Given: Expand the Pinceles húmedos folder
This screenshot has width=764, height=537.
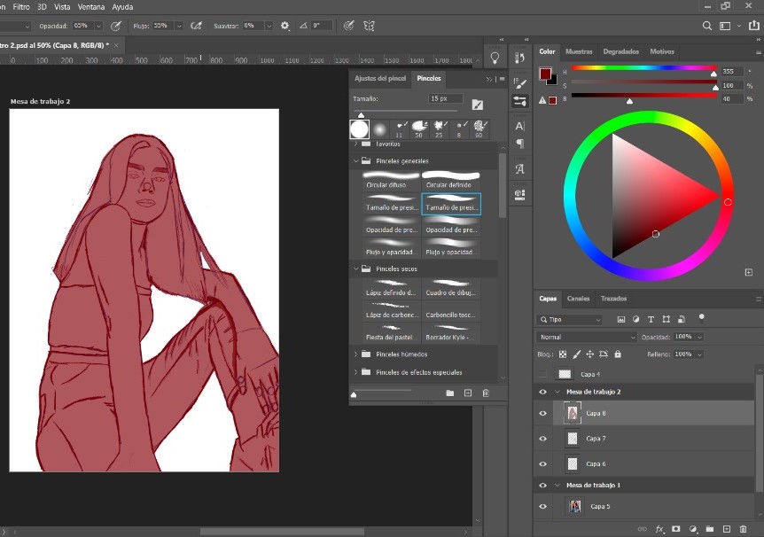Looking at the screenshot, I should coord(356,354).
